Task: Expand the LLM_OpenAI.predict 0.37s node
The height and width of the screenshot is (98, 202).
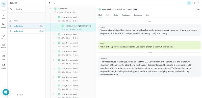Action: (x=54, y=34)
